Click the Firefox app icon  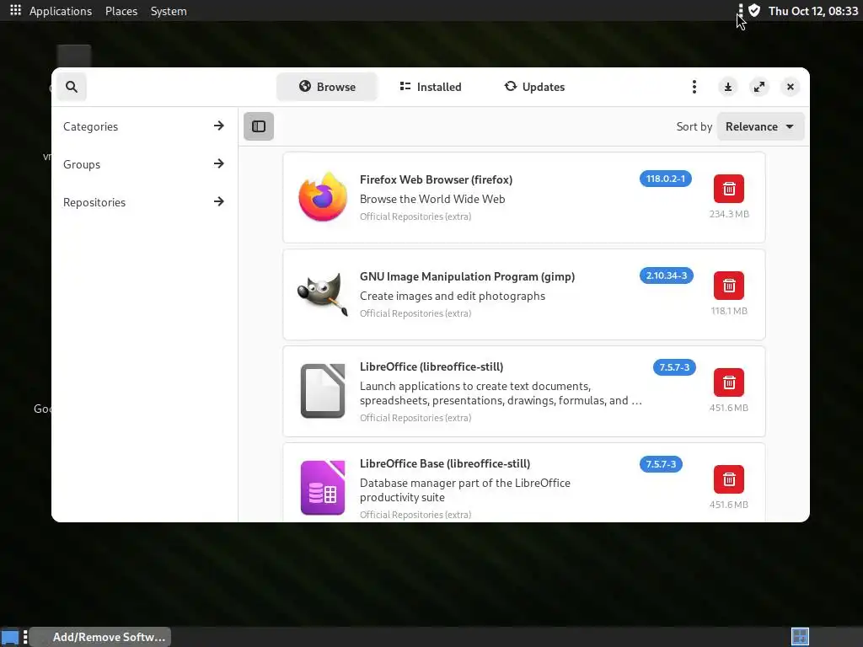coord(323,197)
